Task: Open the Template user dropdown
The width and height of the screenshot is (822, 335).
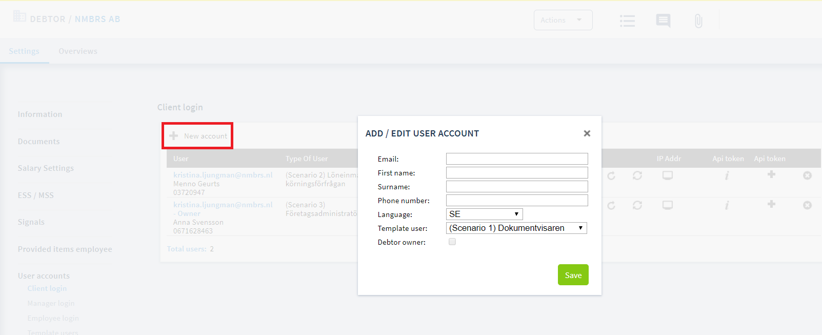Action: pyautogui.click(x=516, y=228)
